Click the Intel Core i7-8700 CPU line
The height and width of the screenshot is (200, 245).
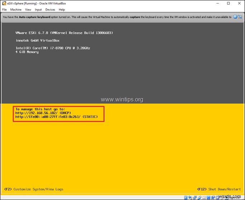coord(53,48)
